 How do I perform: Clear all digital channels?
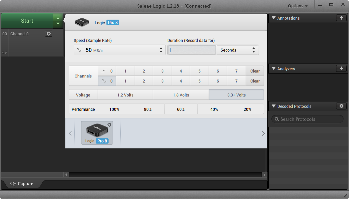point(255,71)
